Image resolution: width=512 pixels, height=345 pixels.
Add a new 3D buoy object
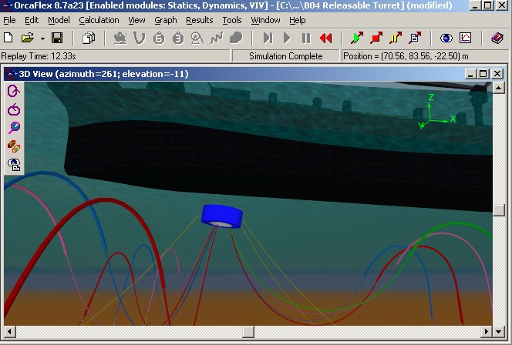click(178, 39)
